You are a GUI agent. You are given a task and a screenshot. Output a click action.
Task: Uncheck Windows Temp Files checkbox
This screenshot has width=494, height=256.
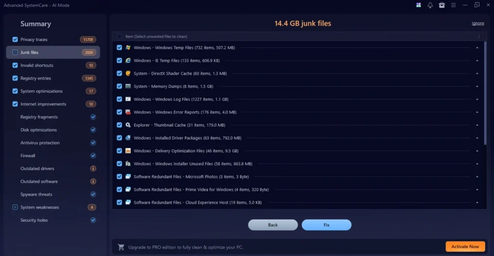[x=119, y=48]
